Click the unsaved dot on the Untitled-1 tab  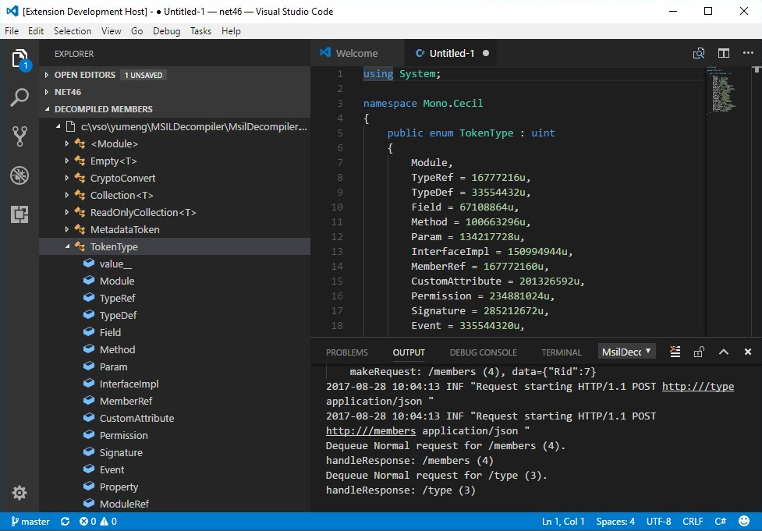pyautogui.click(x=485, y=54)
